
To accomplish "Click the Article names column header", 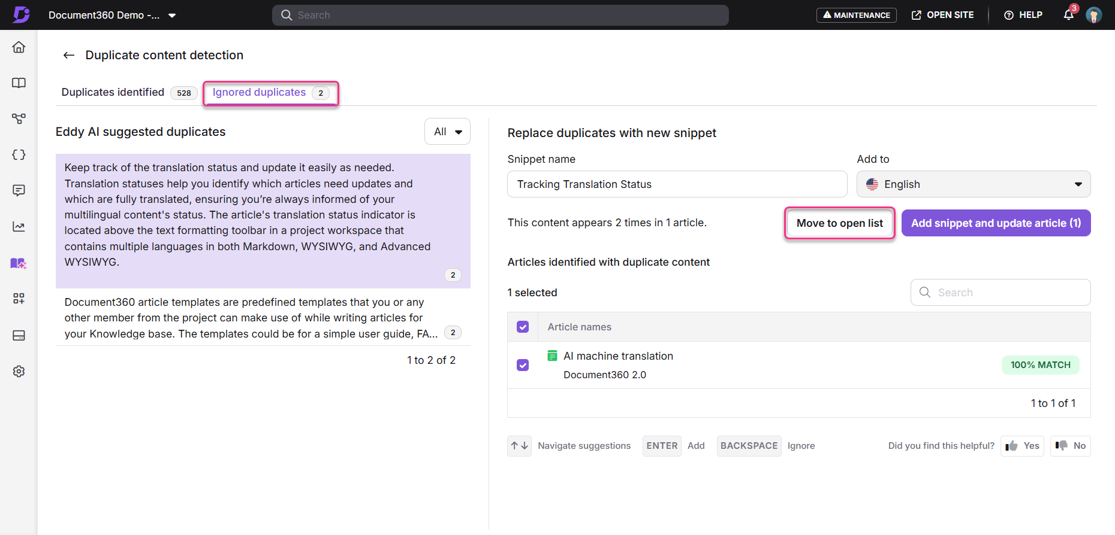I will 579,327.
